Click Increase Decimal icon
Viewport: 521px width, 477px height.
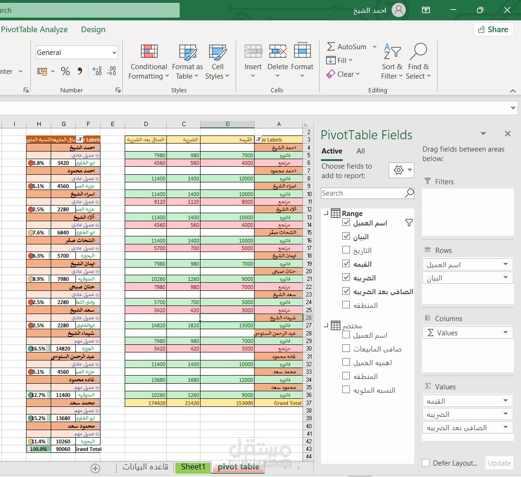97,71
